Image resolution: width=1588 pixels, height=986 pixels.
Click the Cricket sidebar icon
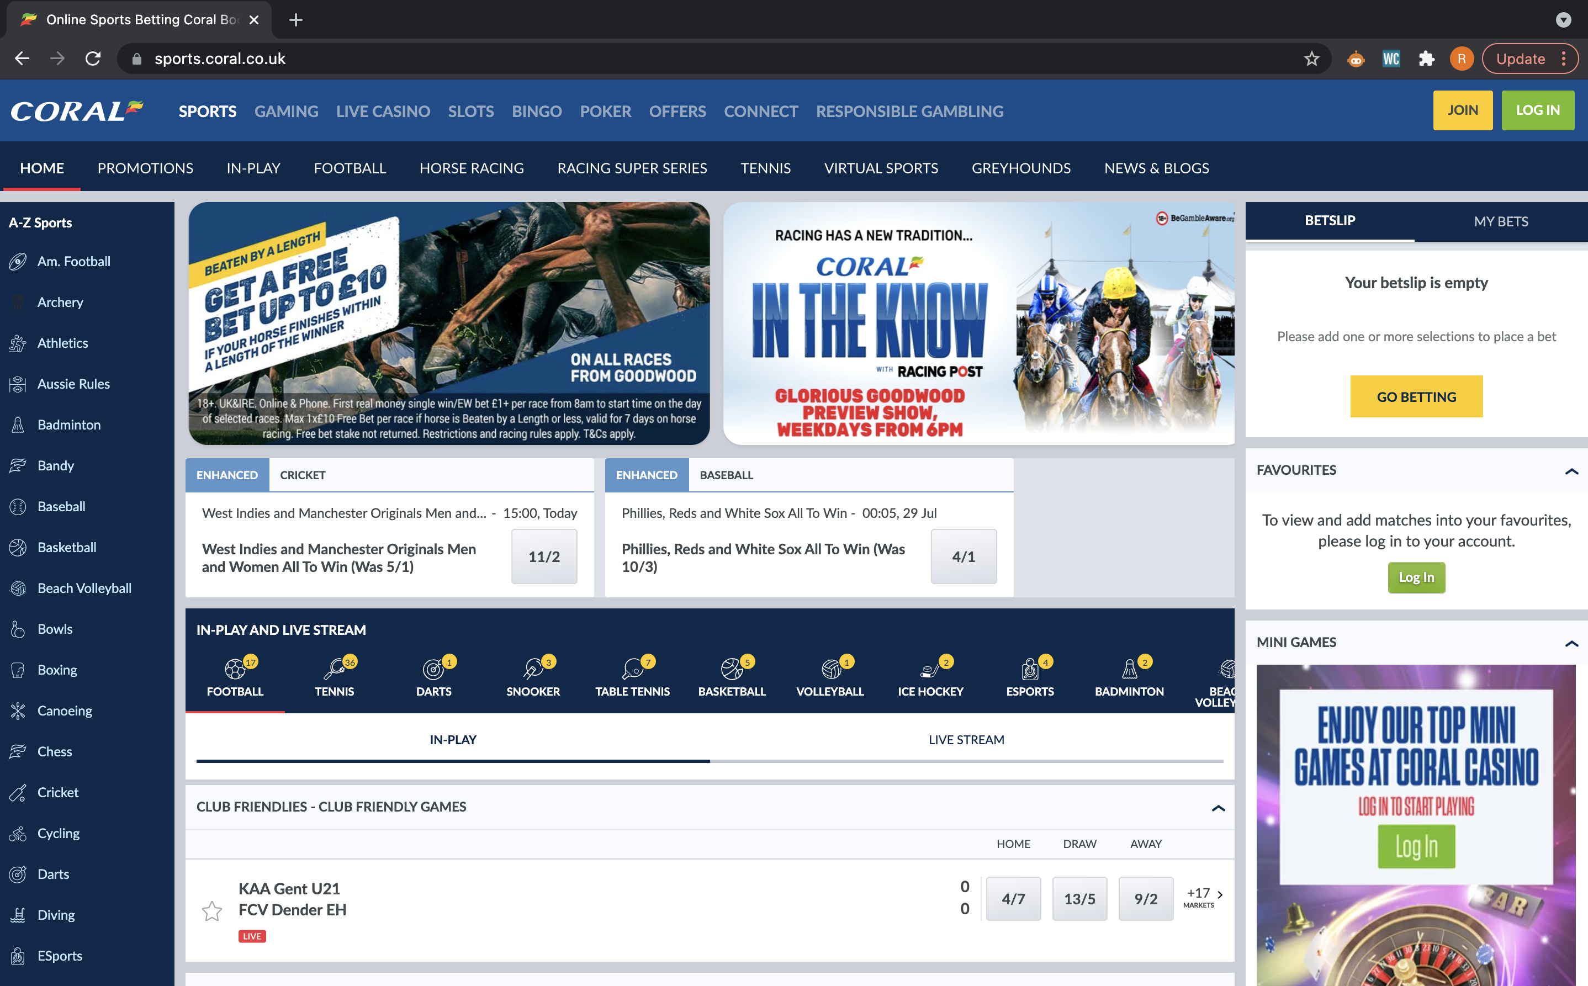(x=18, y=792)
